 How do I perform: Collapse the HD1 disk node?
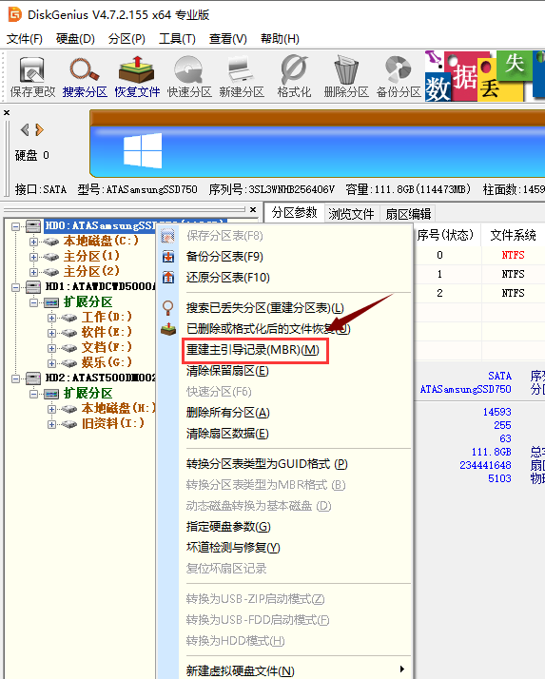click(16, 287)
